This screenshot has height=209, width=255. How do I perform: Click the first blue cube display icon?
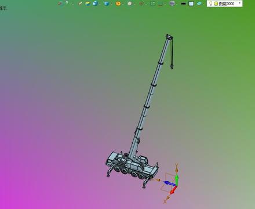click(x=95, y=3)
